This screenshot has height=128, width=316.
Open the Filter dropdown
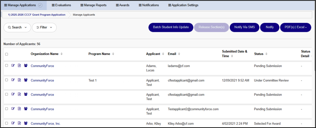point(44,27)
